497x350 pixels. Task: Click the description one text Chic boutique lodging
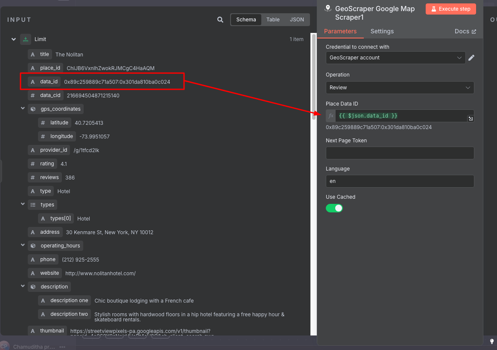[144, 301]
